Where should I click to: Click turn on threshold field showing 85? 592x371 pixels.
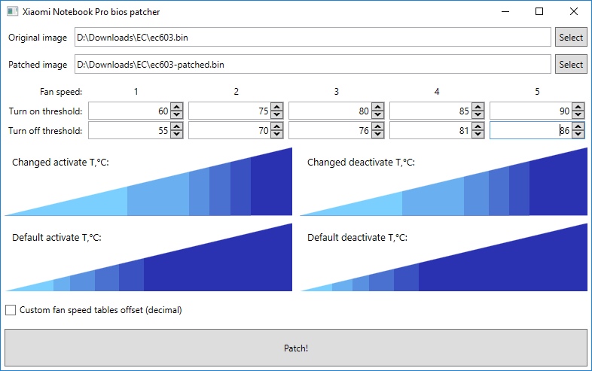(431, 111)
